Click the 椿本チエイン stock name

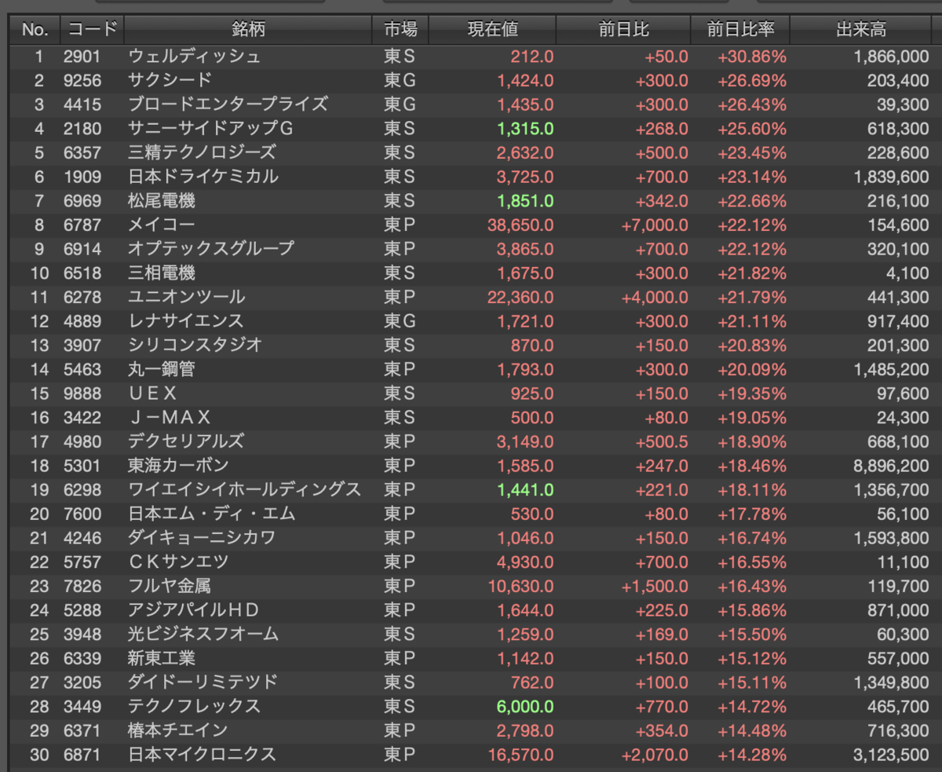178,730
